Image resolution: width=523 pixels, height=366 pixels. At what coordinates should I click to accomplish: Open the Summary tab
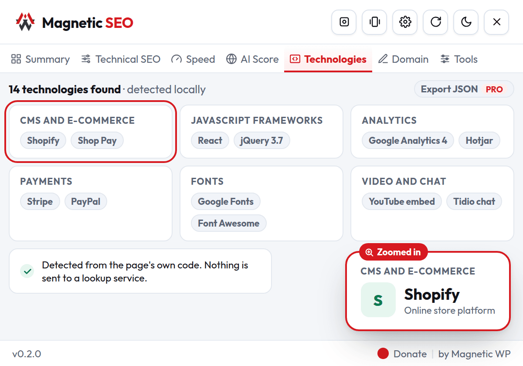(40, 59)
